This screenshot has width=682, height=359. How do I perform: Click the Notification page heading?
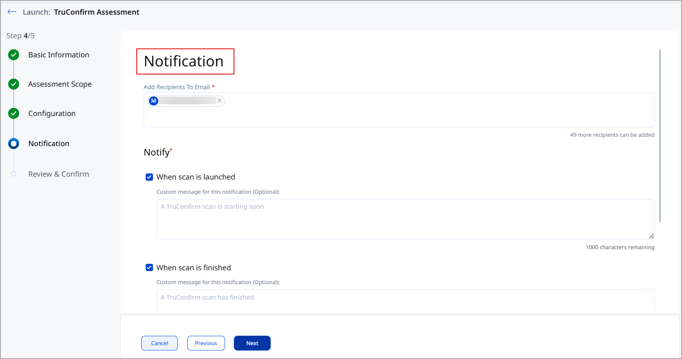pos(184,61)
